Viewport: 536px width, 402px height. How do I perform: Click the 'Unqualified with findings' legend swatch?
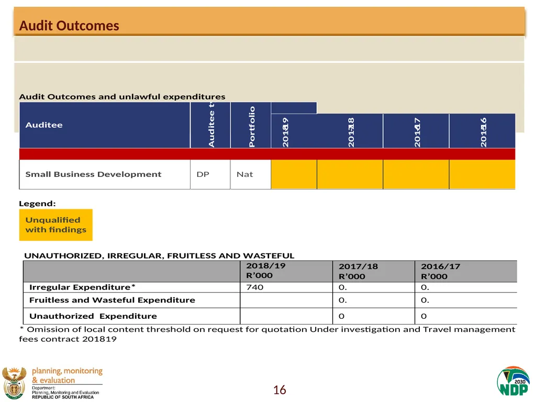55,225
